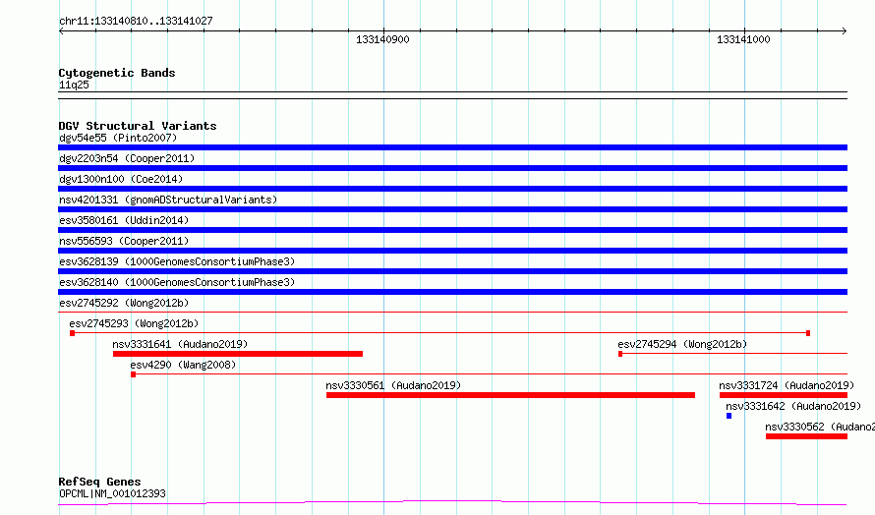Select nsv556593 (Cooper2011) variant label
Image resolution: width=875 pixels, height=515 pixels.
[124, 241]
